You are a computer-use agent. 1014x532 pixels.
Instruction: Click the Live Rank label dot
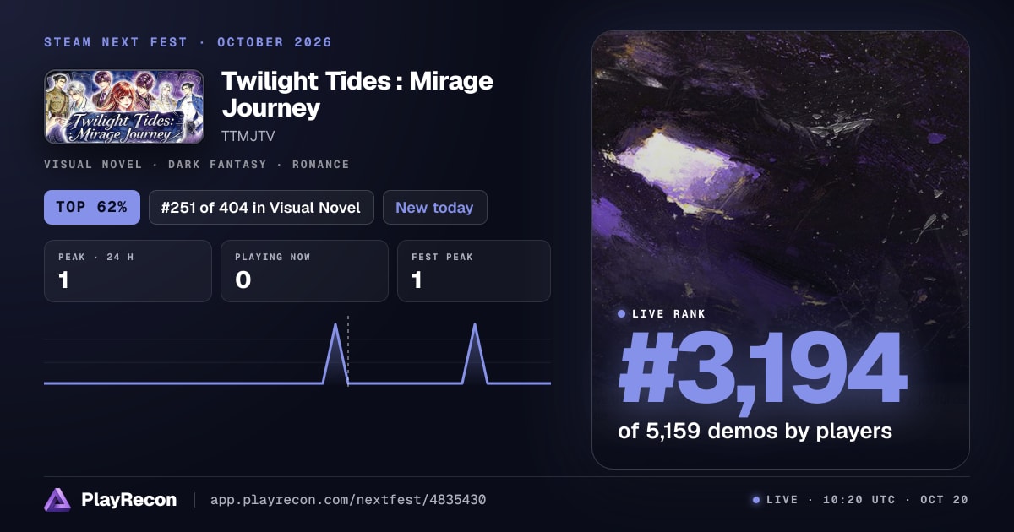pyautogui.click(x=622, y=313)
